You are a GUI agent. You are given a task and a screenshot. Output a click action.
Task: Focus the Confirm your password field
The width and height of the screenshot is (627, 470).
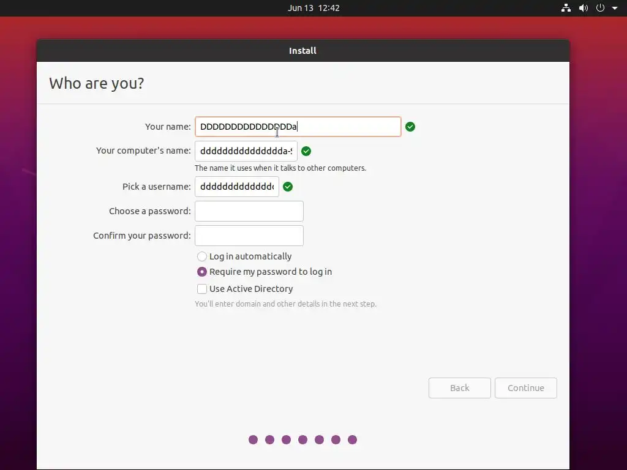click(249, 236)
